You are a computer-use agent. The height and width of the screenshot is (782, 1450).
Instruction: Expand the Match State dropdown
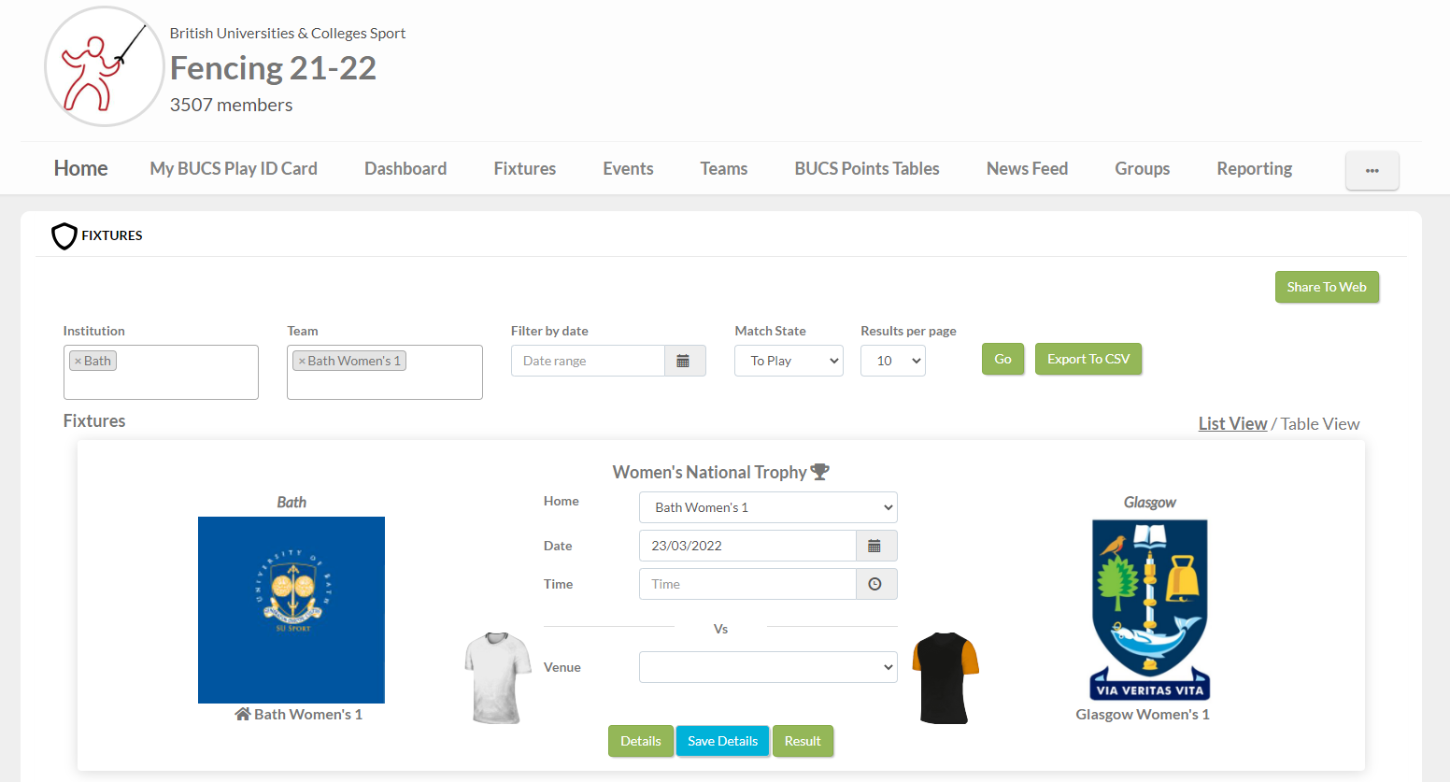(x=789, y=361)
